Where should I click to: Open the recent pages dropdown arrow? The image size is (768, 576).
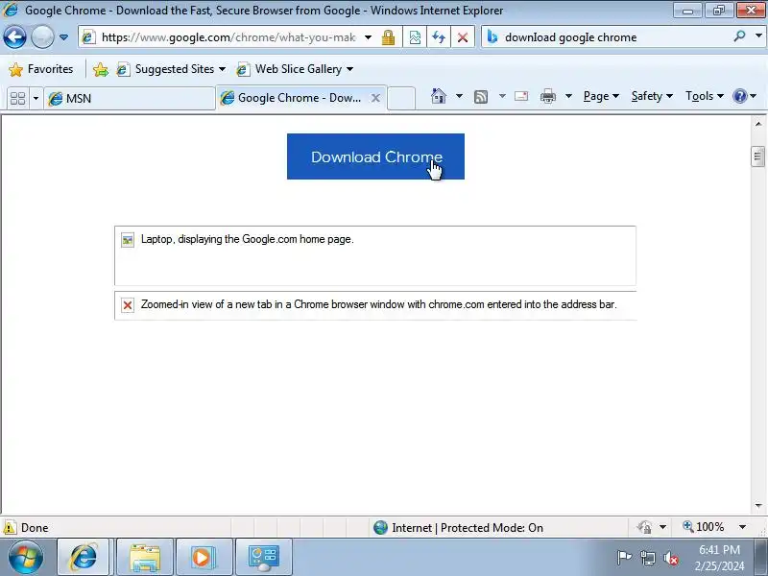[63, 37]
